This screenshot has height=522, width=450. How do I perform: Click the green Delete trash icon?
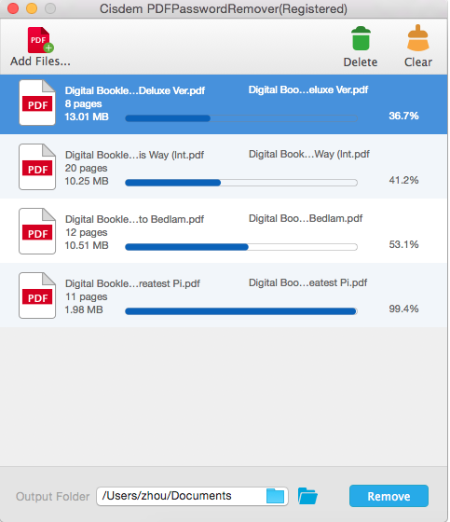[361, 38]
